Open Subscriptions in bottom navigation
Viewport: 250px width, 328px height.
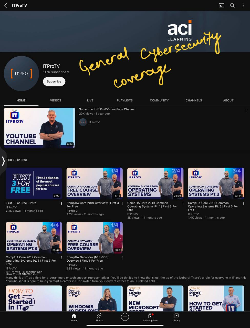pyautogui.click(x=150, y=317)
